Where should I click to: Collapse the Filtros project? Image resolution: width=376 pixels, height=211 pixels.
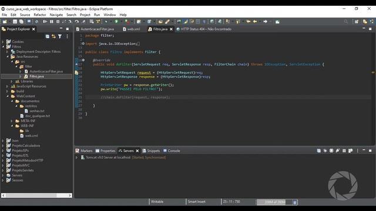tap(3, 47)
